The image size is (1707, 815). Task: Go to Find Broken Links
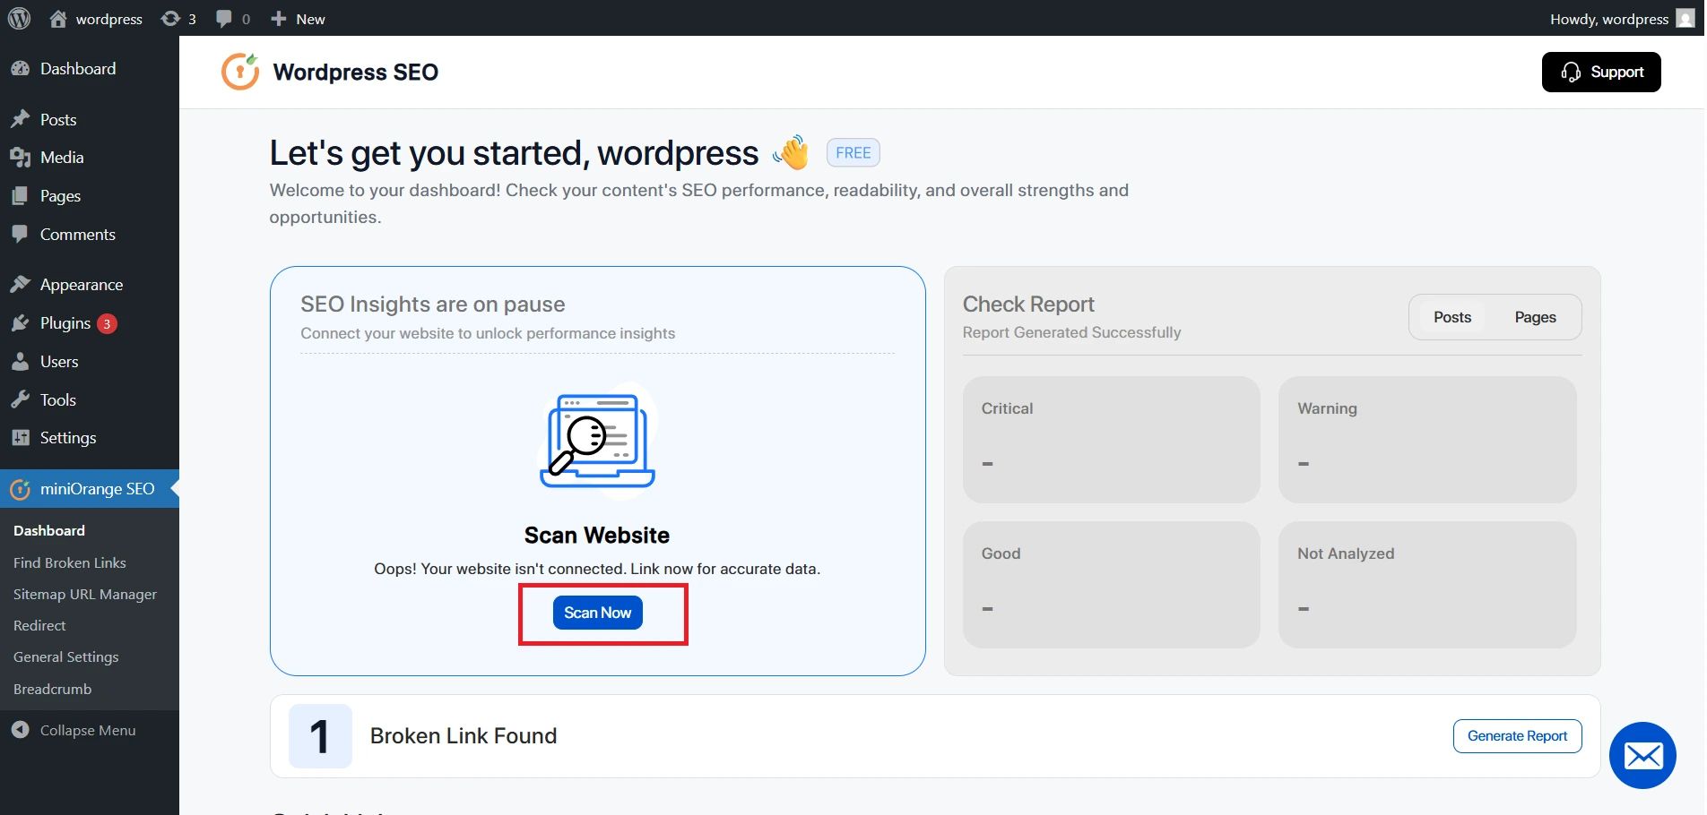pyautogui.click(x=69, y=562)
